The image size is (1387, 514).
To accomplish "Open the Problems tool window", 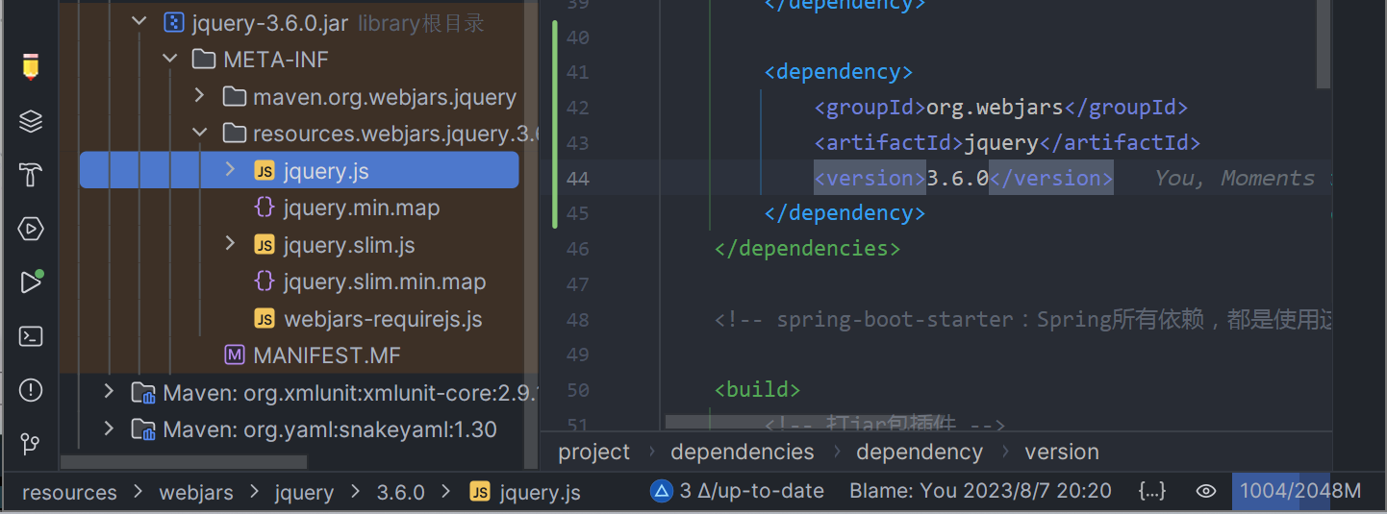I will pyautogui.click(x=31, y=390).
